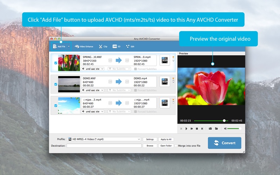Select the blue sky mjpe thumbnail
This screenshot has width=280, height=175.
pos(69,105)
